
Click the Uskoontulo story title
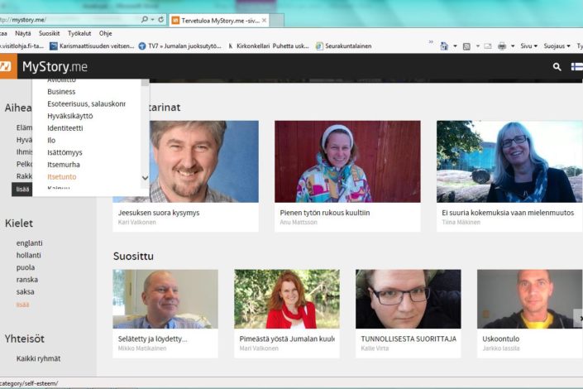point(500,339)
